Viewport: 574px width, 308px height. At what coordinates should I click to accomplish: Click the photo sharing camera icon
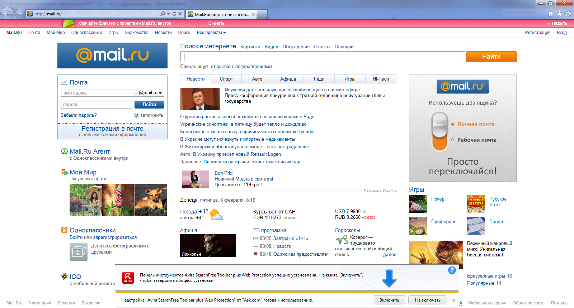tap(79, 252)
